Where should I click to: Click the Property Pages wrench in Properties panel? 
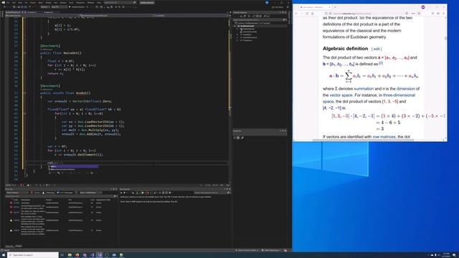[242, 138]
